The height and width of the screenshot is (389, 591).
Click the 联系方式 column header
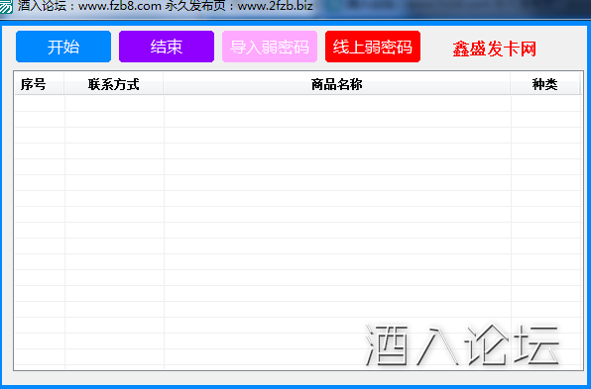tap(113, 84)
